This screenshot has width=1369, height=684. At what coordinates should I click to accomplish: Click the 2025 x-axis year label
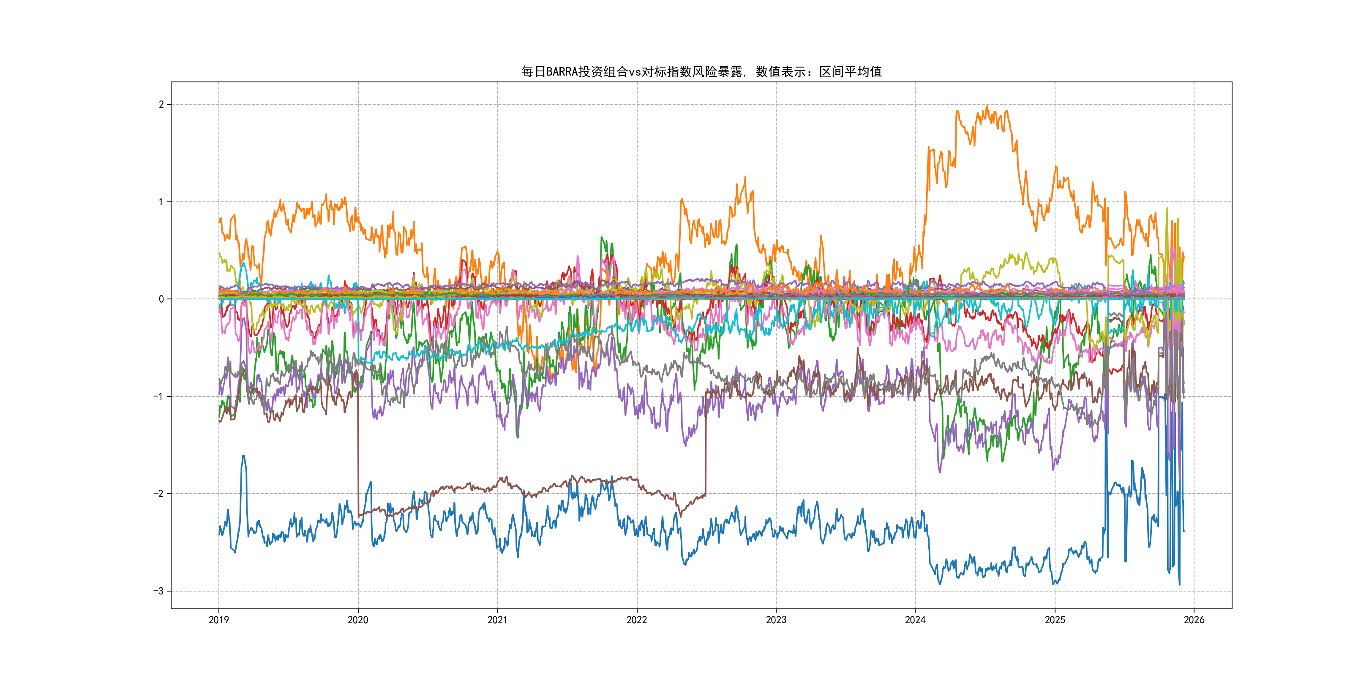1055,620
